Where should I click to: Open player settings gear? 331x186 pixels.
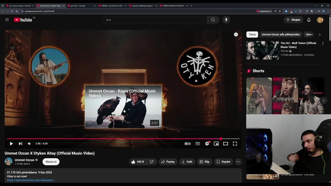pos(207,144)
